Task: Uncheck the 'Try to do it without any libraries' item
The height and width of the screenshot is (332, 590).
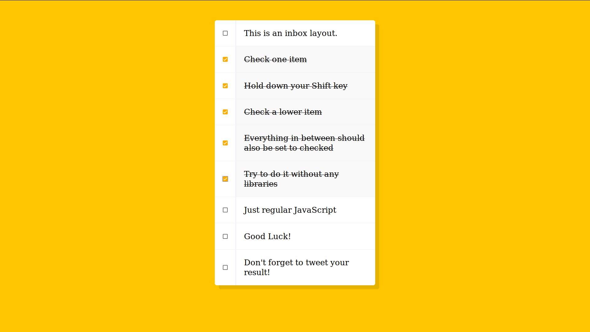Action: point(225,179)
